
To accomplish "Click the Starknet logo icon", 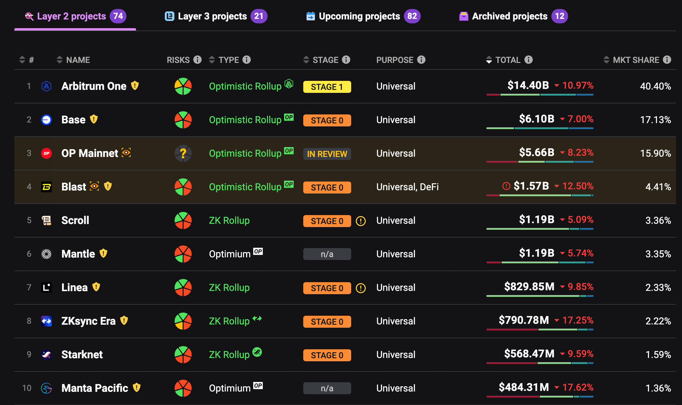I will (x=46, y=355).
